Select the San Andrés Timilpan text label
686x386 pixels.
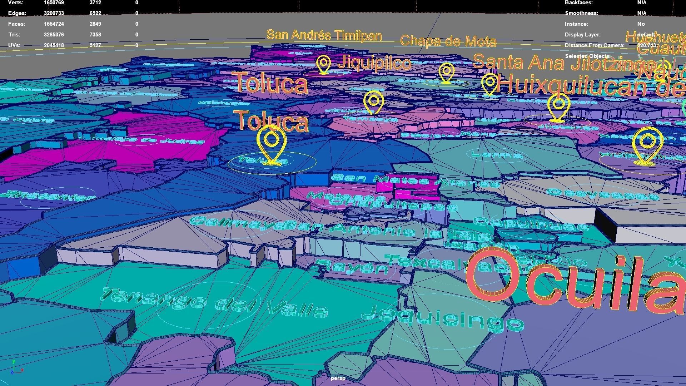tap(324, 35)
